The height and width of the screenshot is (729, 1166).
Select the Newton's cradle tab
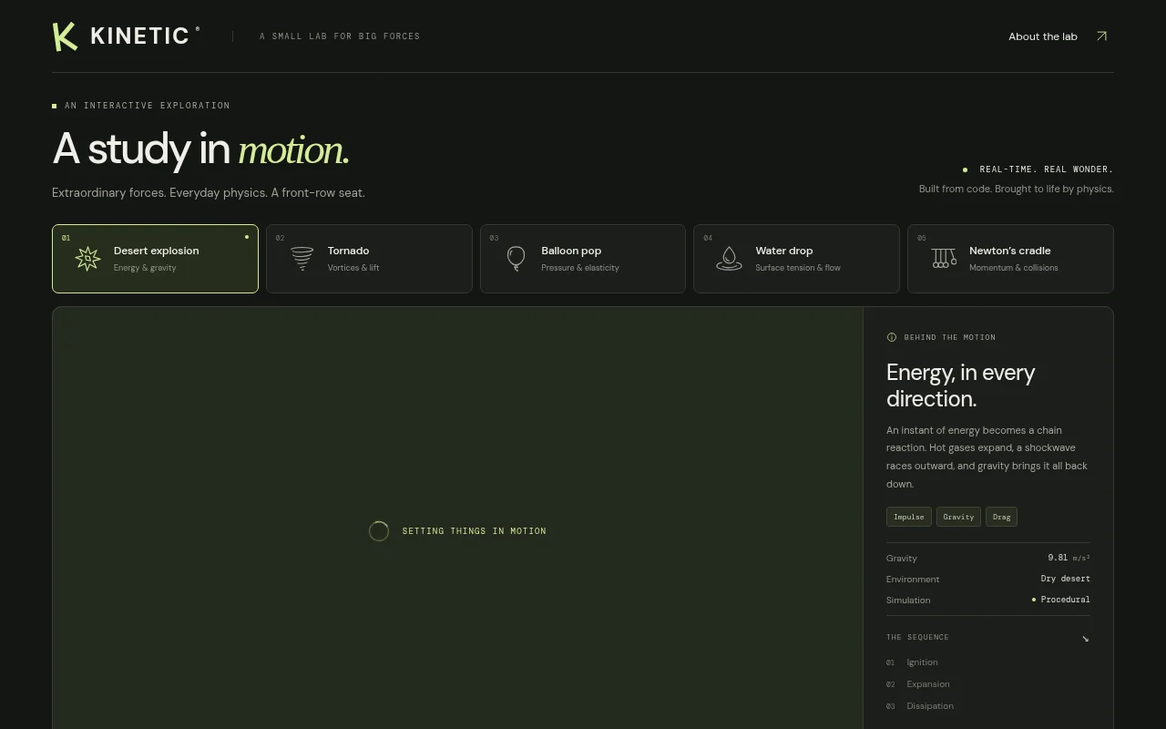1010,259
